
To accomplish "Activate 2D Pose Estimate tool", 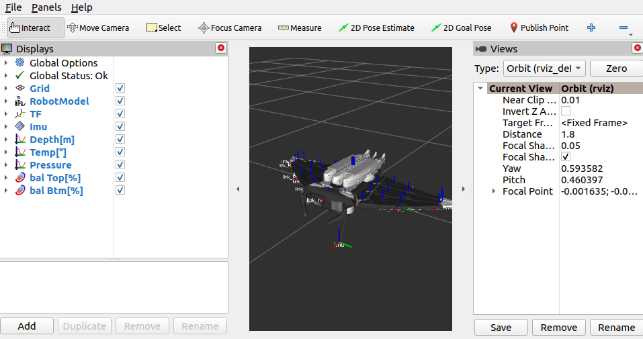I will pyautogui.click(x=376, y=28).
